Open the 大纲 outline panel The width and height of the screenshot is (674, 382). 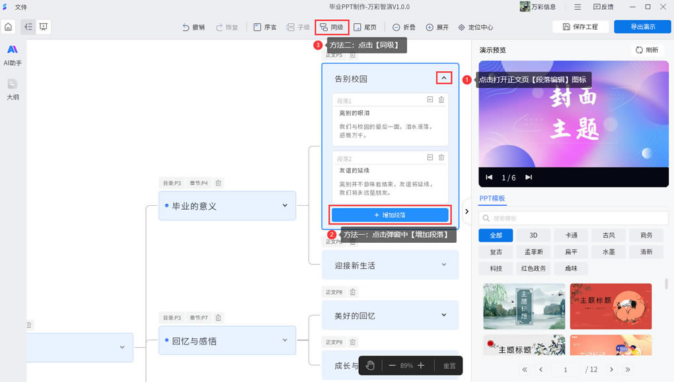click(x=12, y=88)
